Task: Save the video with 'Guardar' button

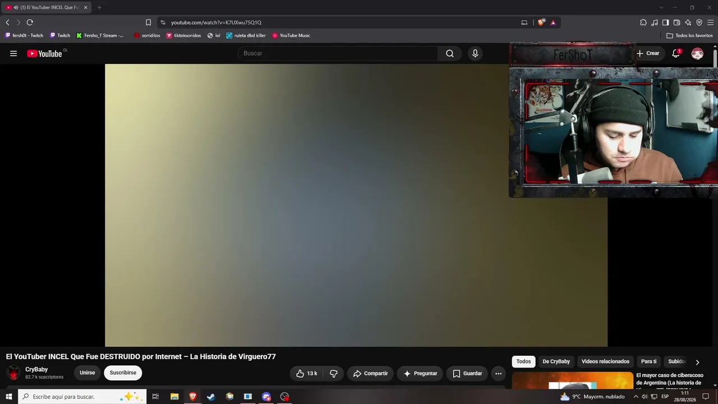Action: tap(467, 374)
